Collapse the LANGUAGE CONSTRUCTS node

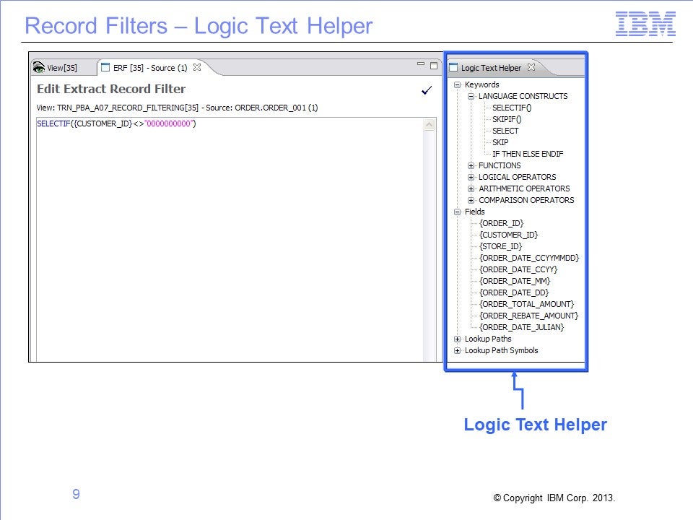coord(471,96)
